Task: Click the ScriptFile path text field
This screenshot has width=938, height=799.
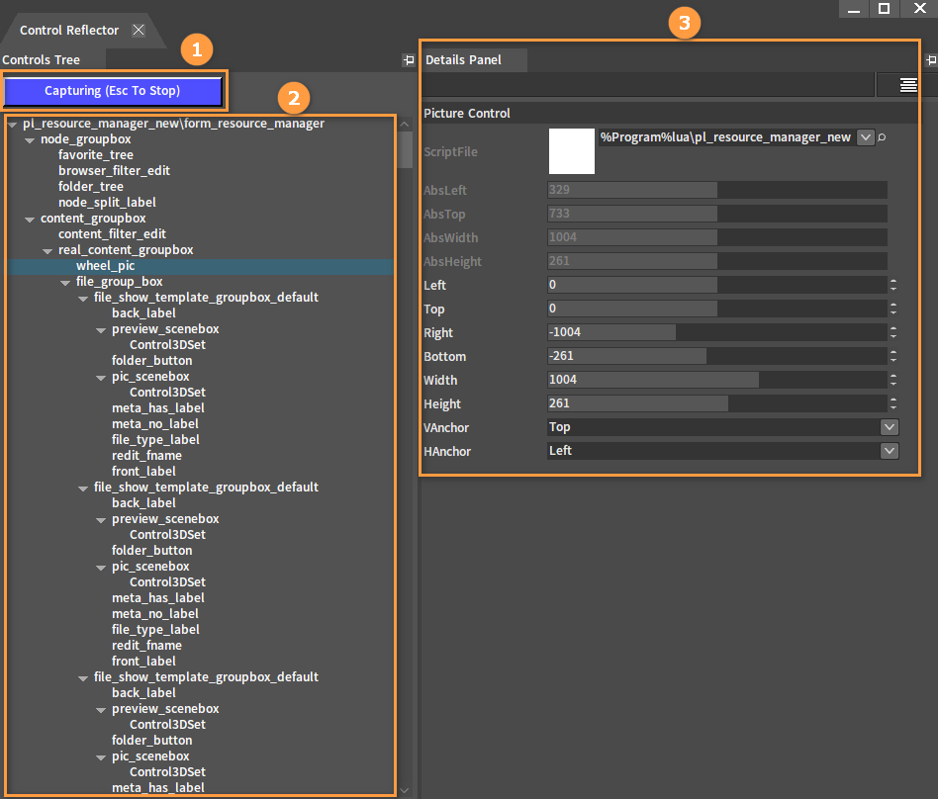Action: click(x=726, y=137)
